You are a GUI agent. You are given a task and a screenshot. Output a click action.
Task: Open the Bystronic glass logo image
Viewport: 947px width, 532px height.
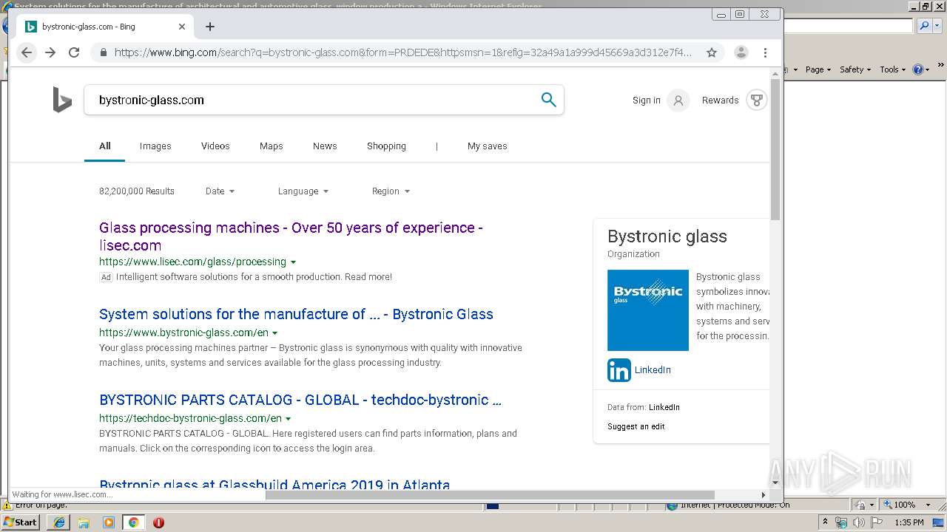tap(648, 310)
